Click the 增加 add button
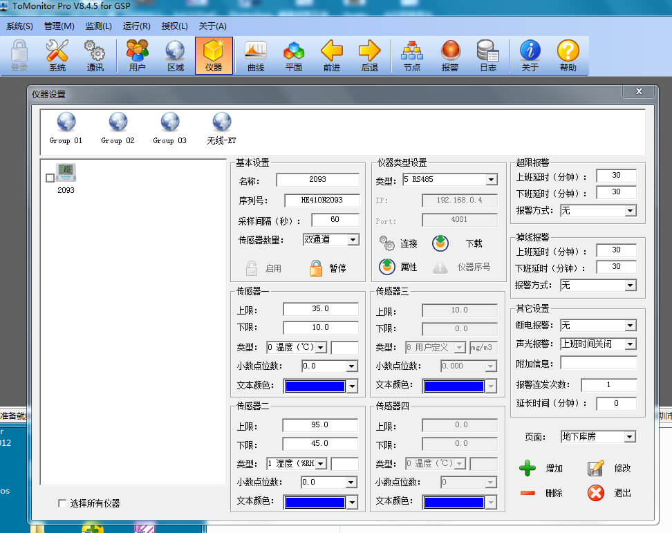 click(x=541, y=469)
